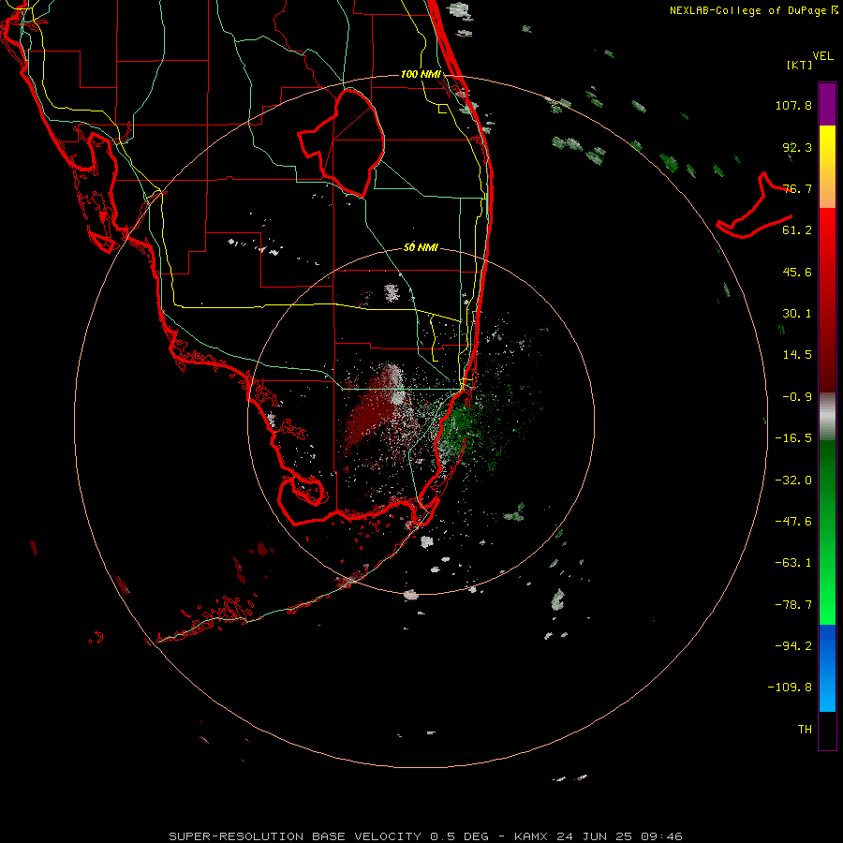
Task: Click the 30.1 velocity scale value
Action: click(797, 314)
